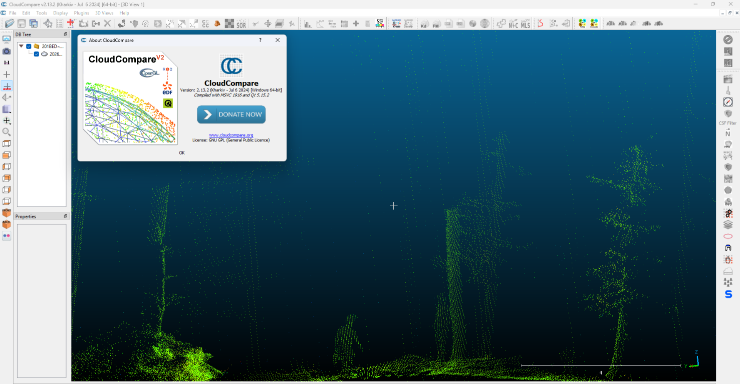
Task: Undock the DB Tree panel
Action: click(x=65, y=34)
